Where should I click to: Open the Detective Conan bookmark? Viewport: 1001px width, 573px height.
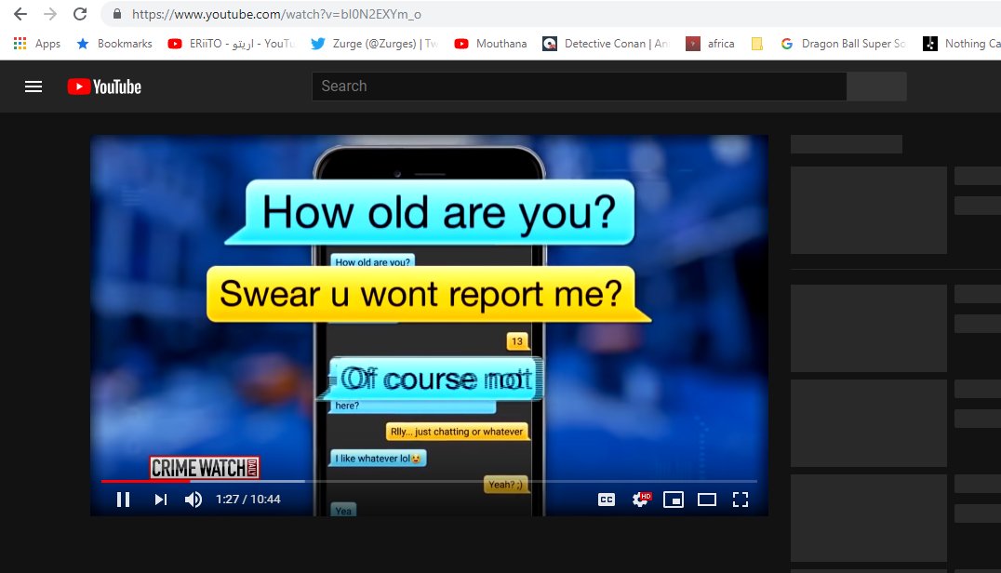coord(606,44)
